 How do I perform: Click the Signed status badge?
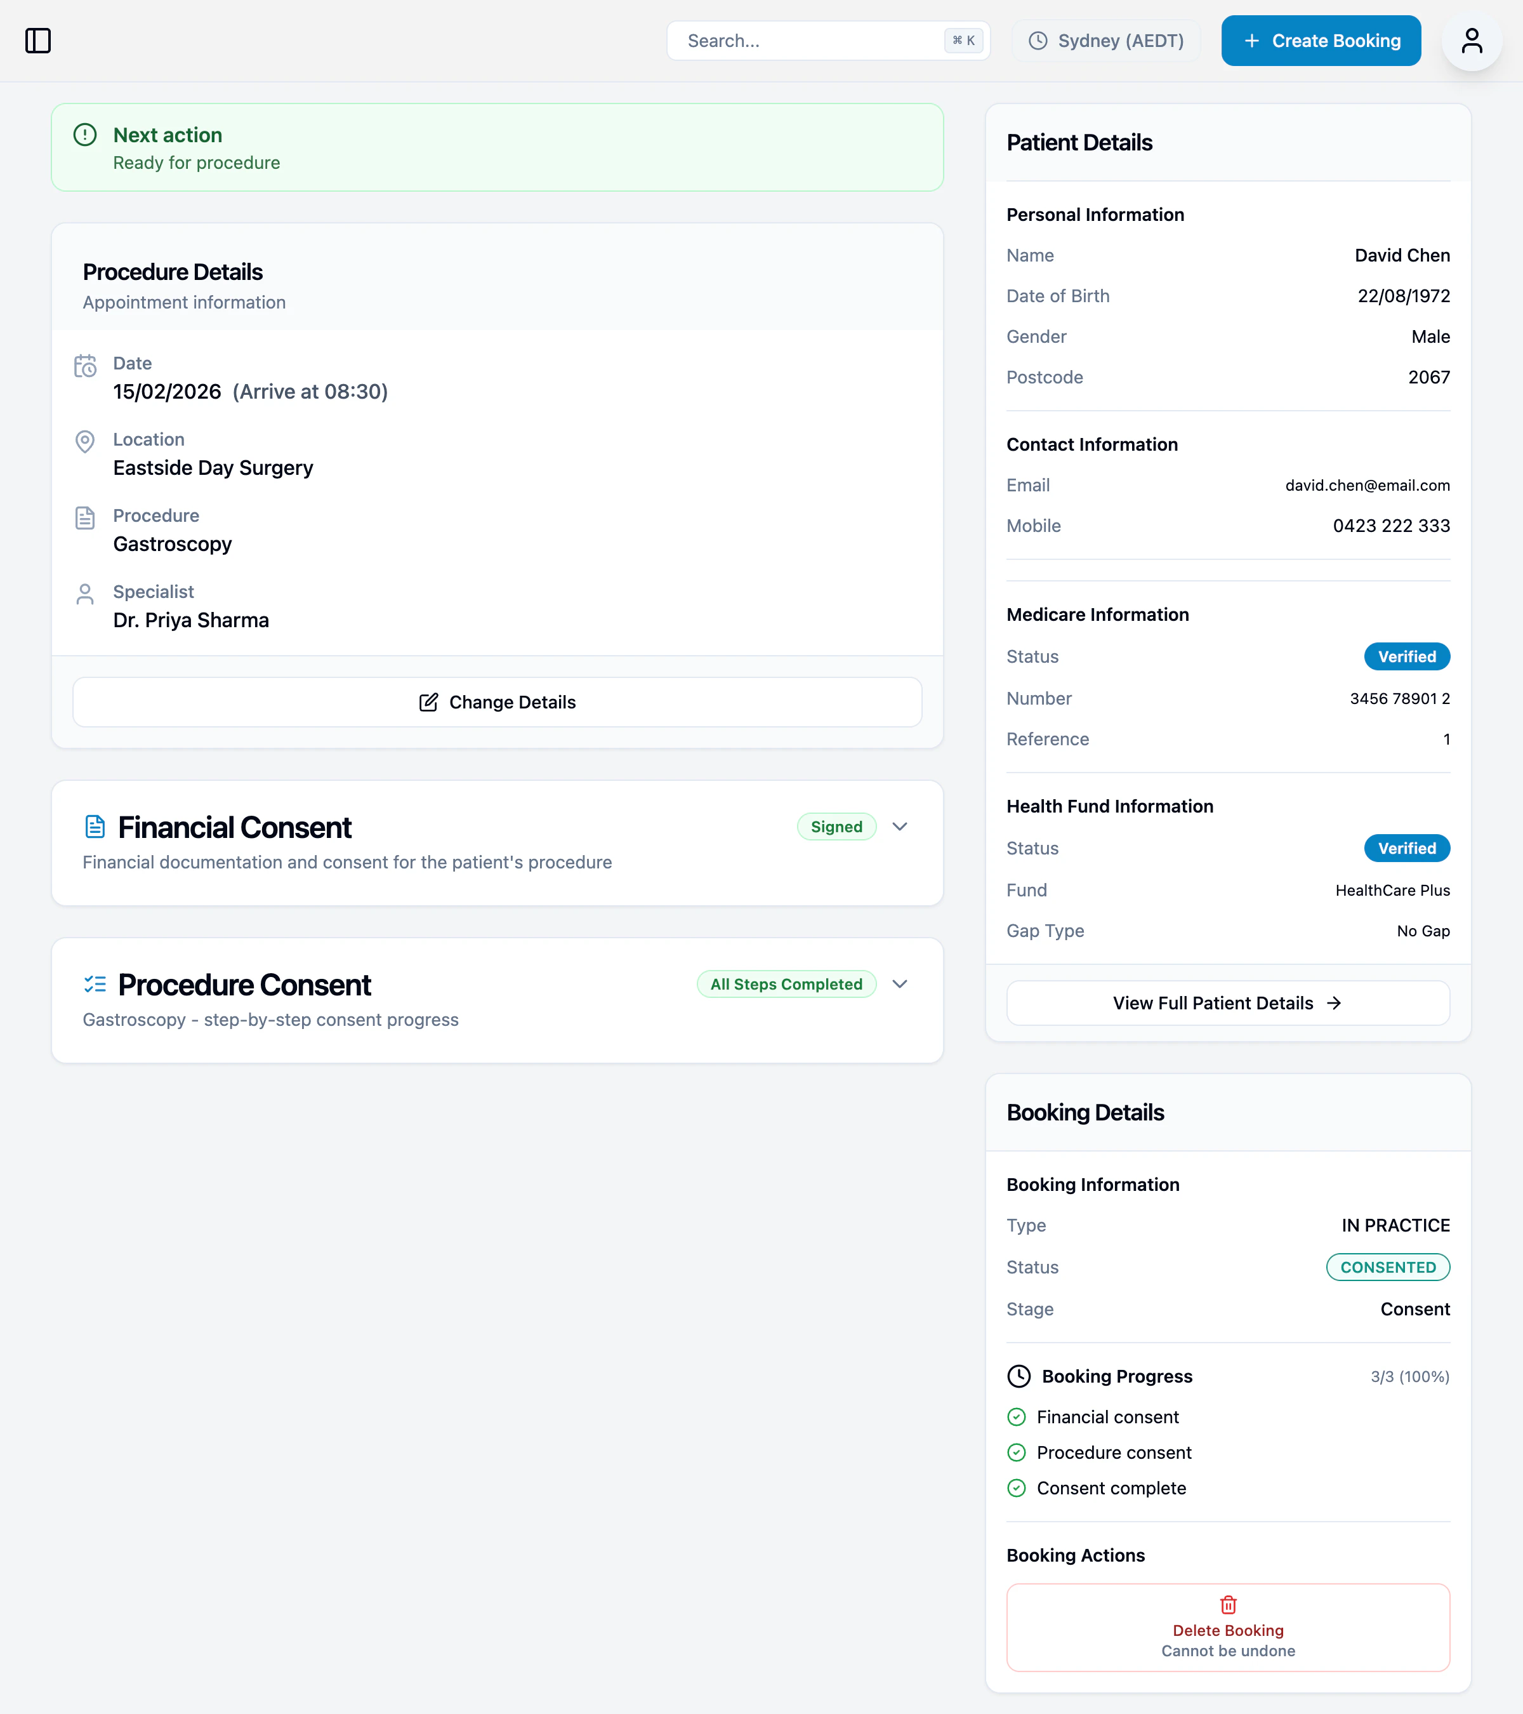pyautogui.click(x=836, y=827)
